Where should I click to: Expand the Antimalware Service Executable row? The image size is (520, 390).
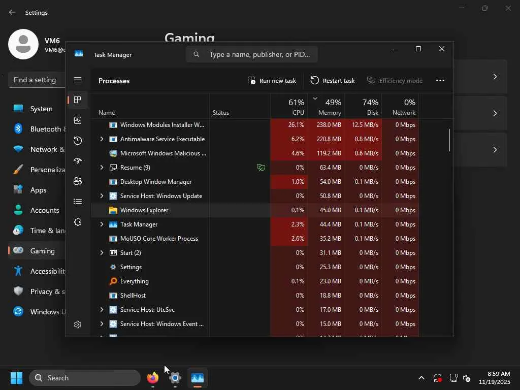102,139
